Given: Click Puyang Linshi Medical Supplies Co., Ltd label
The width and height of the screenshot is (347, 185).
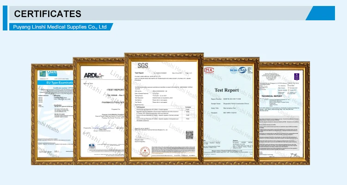Looking at the screenshot, I should click(60, 27).
